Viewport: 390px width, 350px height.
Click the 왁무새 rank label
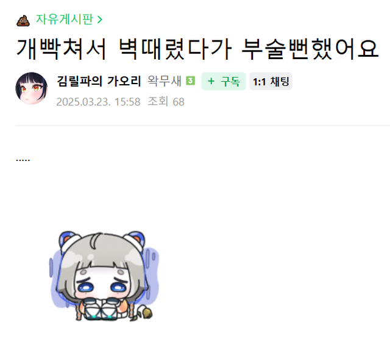coord(164,81)
